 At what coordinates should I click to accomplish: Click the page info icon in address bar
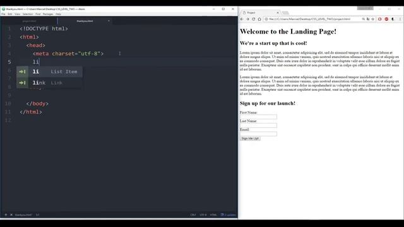pos(266,19)
